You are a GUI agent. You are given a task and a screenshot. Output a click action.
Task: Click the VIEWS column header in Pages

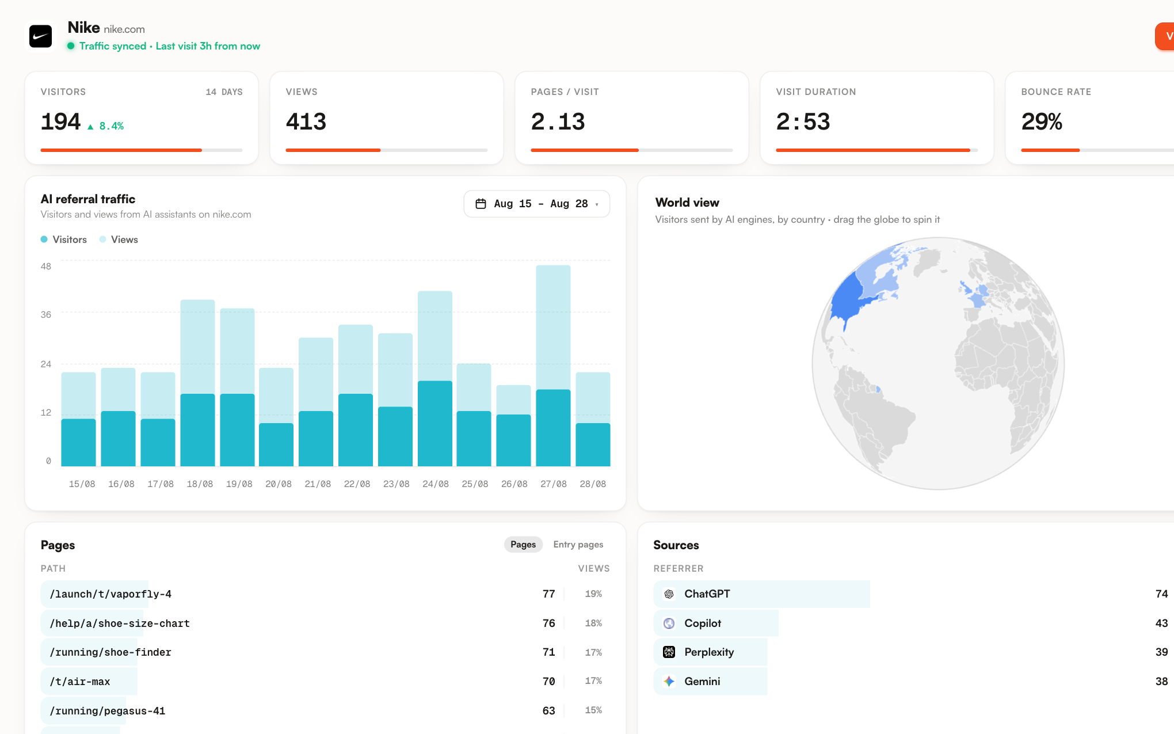pos(594,569)
